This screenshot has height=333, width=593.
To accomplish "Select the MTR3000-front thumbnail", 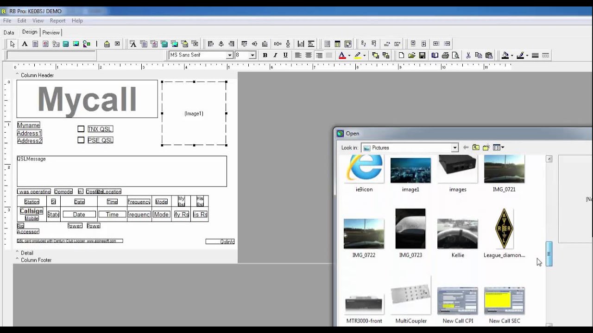I will [364, 305].
